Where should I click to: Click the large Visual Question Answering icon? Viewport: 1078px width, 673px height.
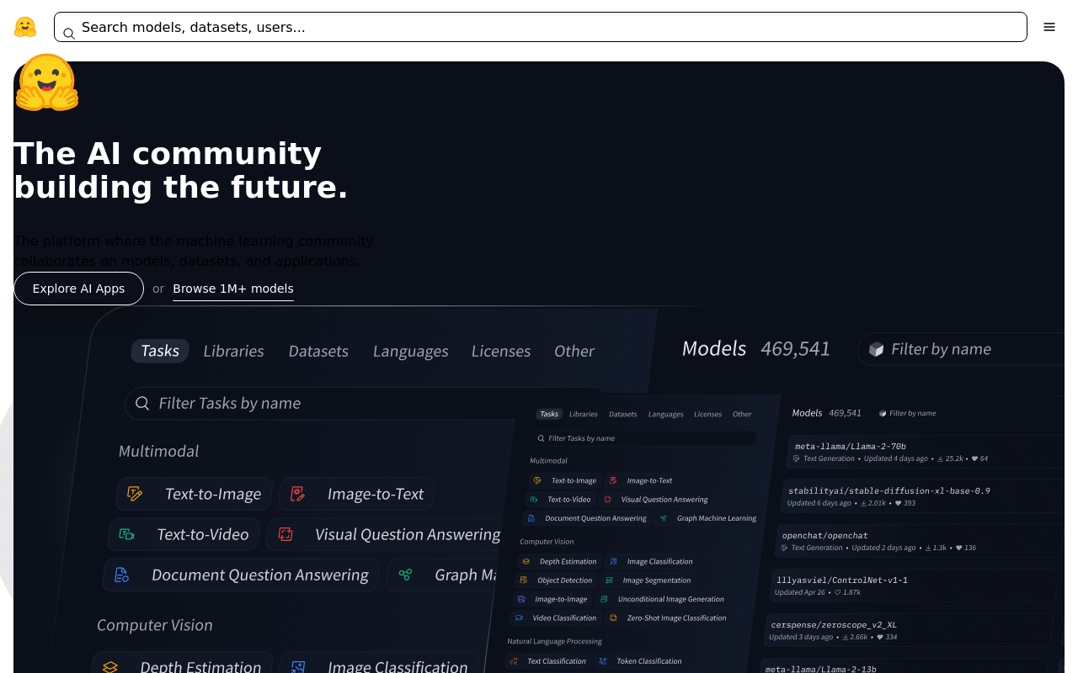286,534
